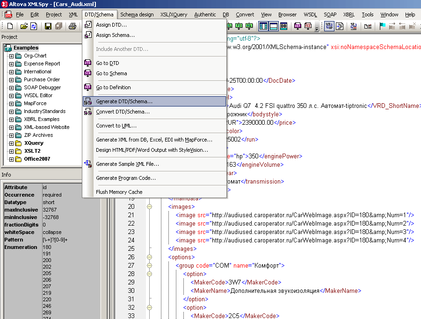
Task: Click the Text view settings icon
Action: point(368,26)
